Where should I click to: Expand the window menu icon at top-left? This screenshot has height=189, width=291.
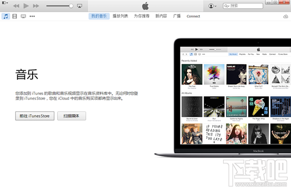click(x=5, y=3)
